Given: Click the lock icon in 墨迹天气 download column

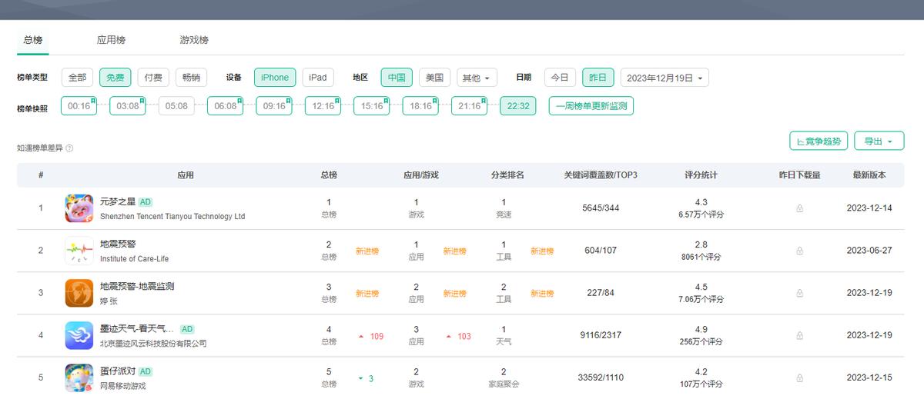Looking at the screenshot, I should coord(799,335).
